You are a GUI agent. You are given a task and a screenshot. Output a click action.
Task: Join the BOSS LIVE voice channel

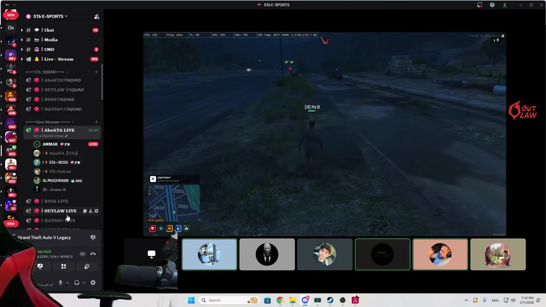pos(61,201)
